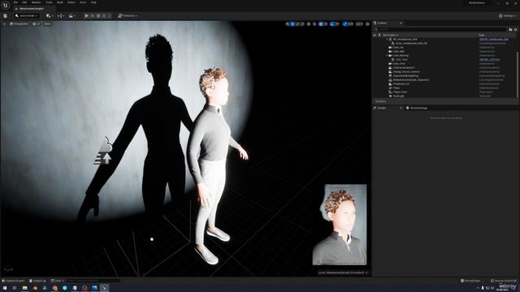Screen dimensions: 520x292
Task: Save the current level with the toolbar save icon
Action: (x=6, y=15)
